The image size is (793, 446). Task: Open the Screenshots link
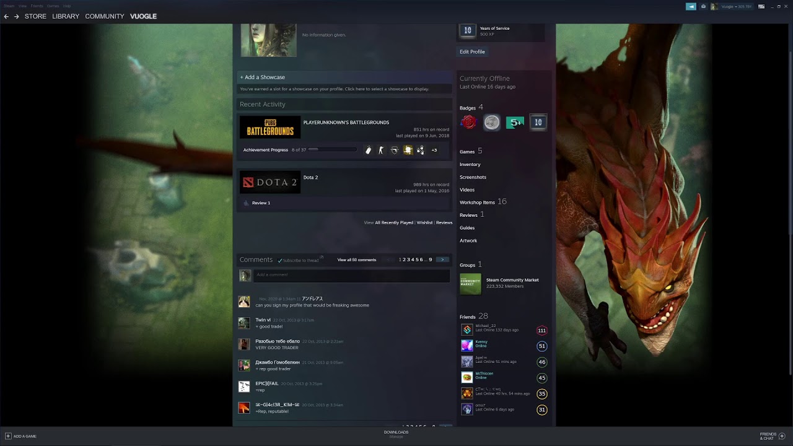tap(473, 177)
